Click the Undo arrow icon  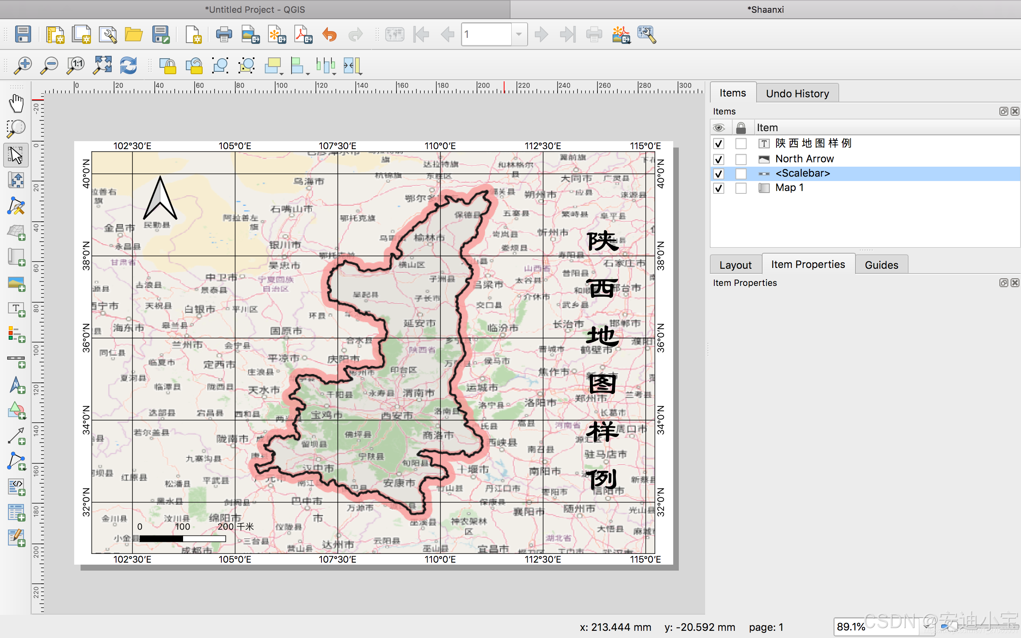[x=329, y=34]
